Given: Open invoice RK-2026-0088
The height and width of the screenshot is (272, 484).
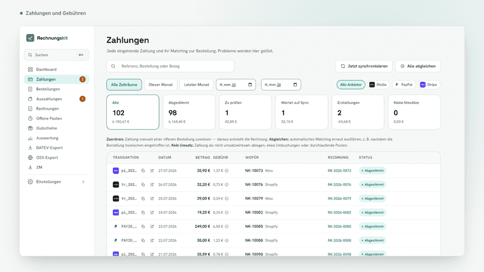Looking at the screenshot, I should click(x=339, y=240).
